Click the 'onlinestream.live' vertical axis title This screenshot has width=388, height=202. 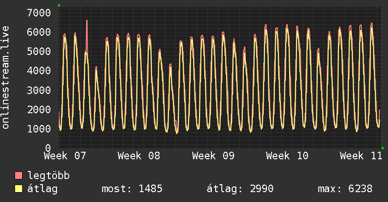coord(6,78)
